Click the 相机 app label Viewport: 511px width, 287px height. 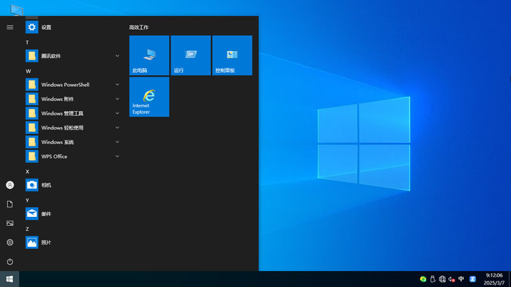pos(46,185)
